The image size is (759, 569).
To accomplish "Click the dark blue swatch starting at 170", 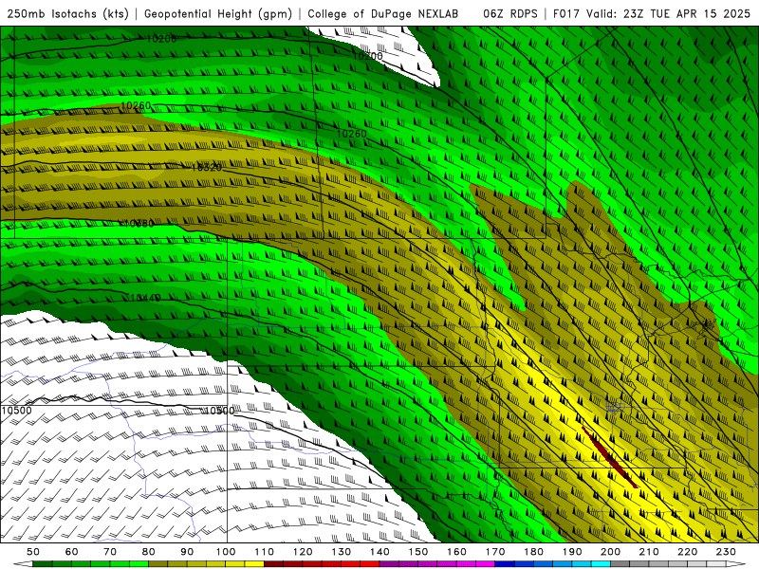I will [505, 563].
